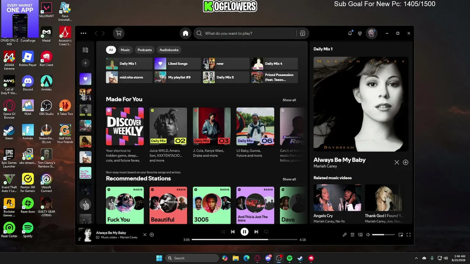This screenshot has width=470, height=264.
Task: Click the song progress bar
Action: pyautogui.click(x=244, y=239)
